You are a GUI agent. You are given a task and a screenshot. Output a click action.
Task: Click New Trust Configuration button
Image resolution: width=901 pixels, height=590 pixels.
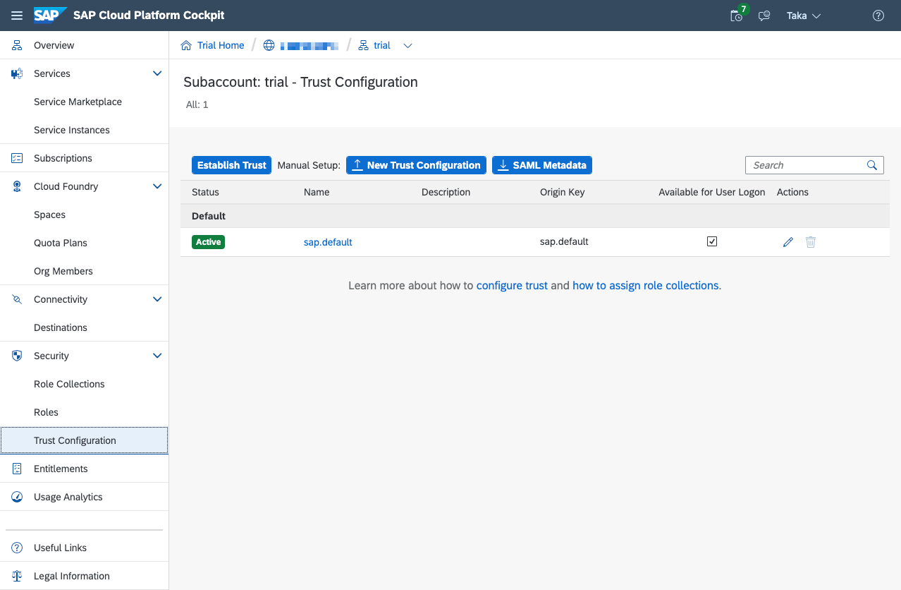coord(416,165)
